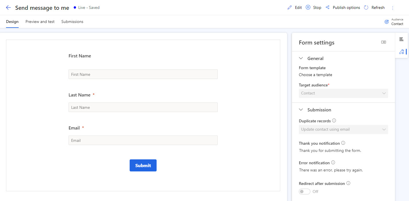Click the Form settings heading
Viewport: 409px width, 201px height.
click(x=317, y=42)
